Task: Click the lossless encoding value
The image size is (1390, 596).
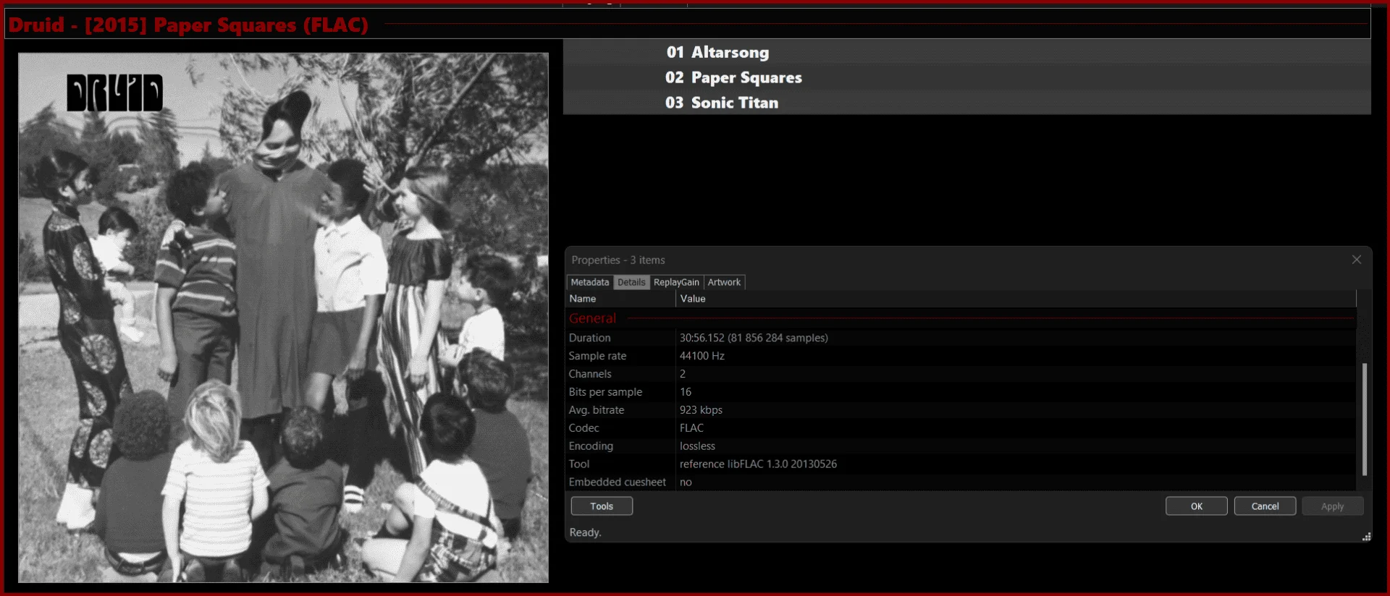Action: point(697,446)
